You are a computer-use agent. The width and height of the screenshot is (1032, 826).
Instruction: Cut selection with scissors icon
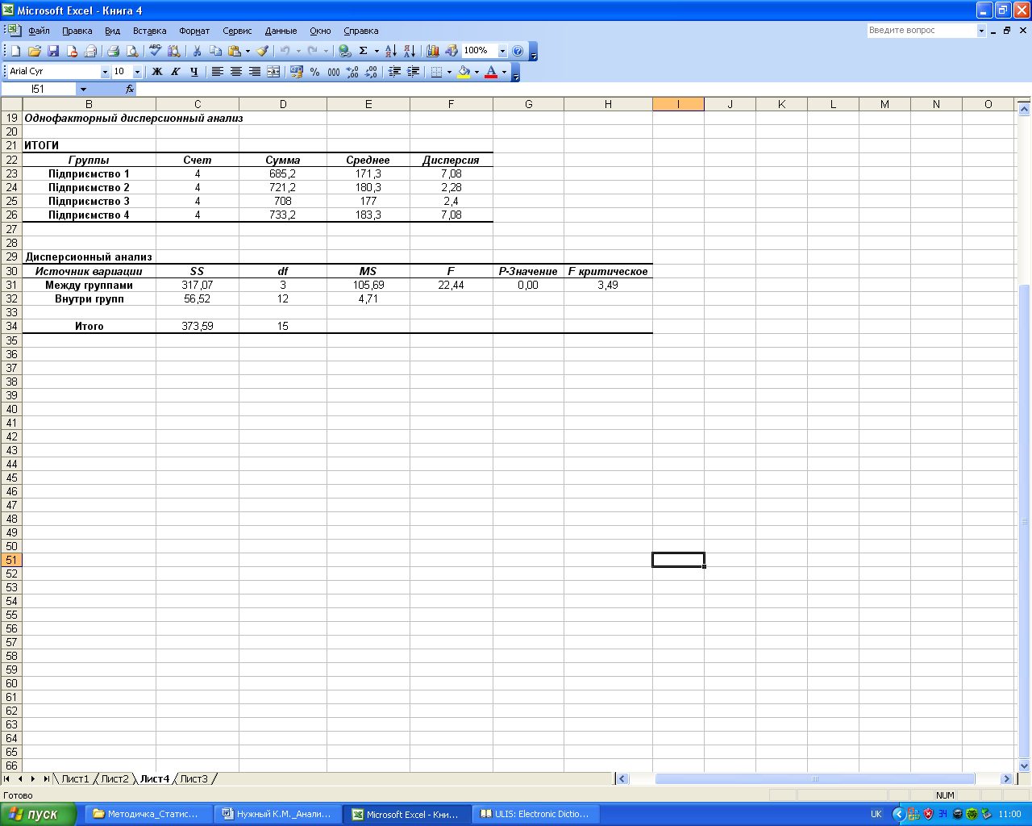pyautogui.click(x=197, y=51)
